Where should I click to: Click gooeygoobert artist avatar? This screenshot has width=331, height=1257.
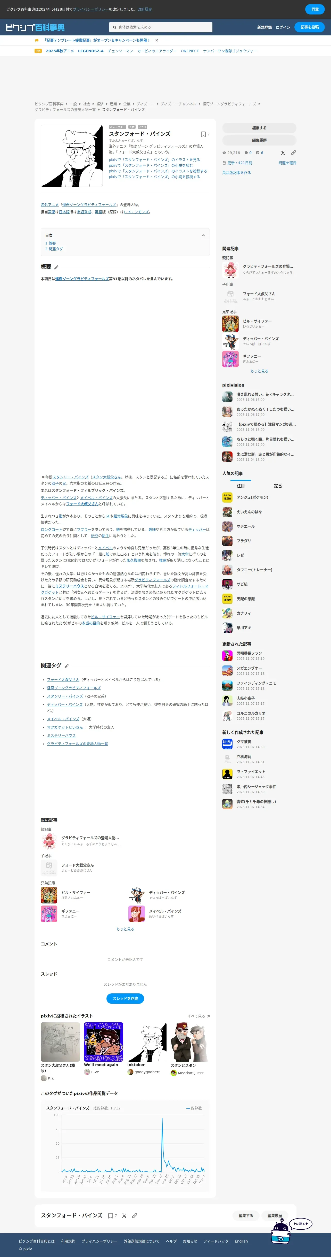(130, 1072)
